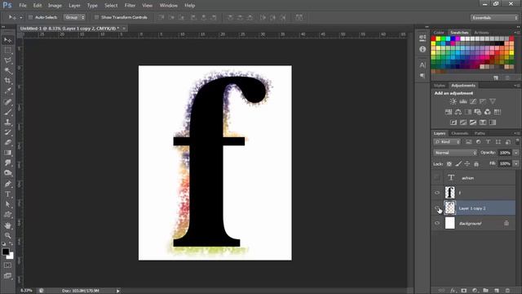Toggle lock image pixels brush icon
The height and width of the screenshot is (294, 522).
(458, 163)
